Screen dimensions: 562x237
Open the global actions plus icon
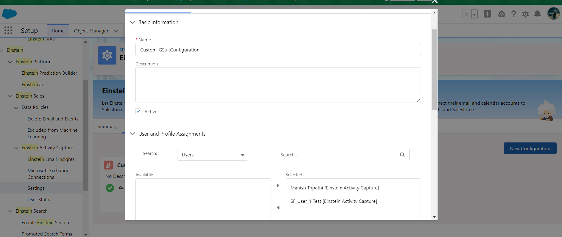pos(487,14)
